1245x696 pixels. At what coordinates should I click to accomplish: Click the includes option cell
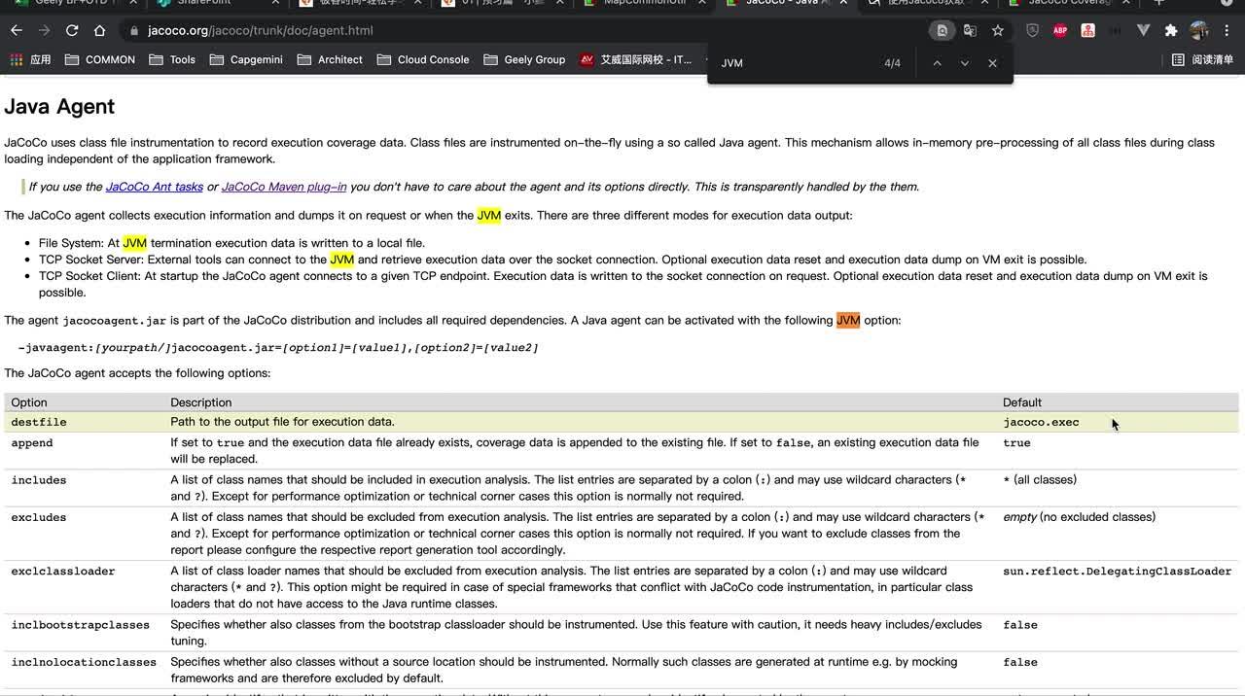point(39,480)
